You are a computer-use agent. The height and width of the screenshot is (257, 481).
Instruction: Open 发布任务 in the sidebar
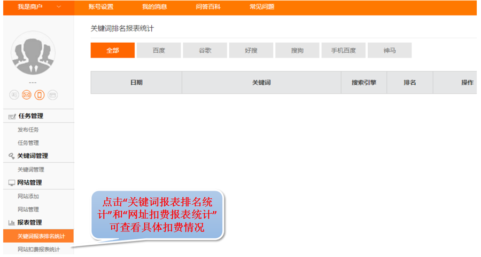[28, 130]
